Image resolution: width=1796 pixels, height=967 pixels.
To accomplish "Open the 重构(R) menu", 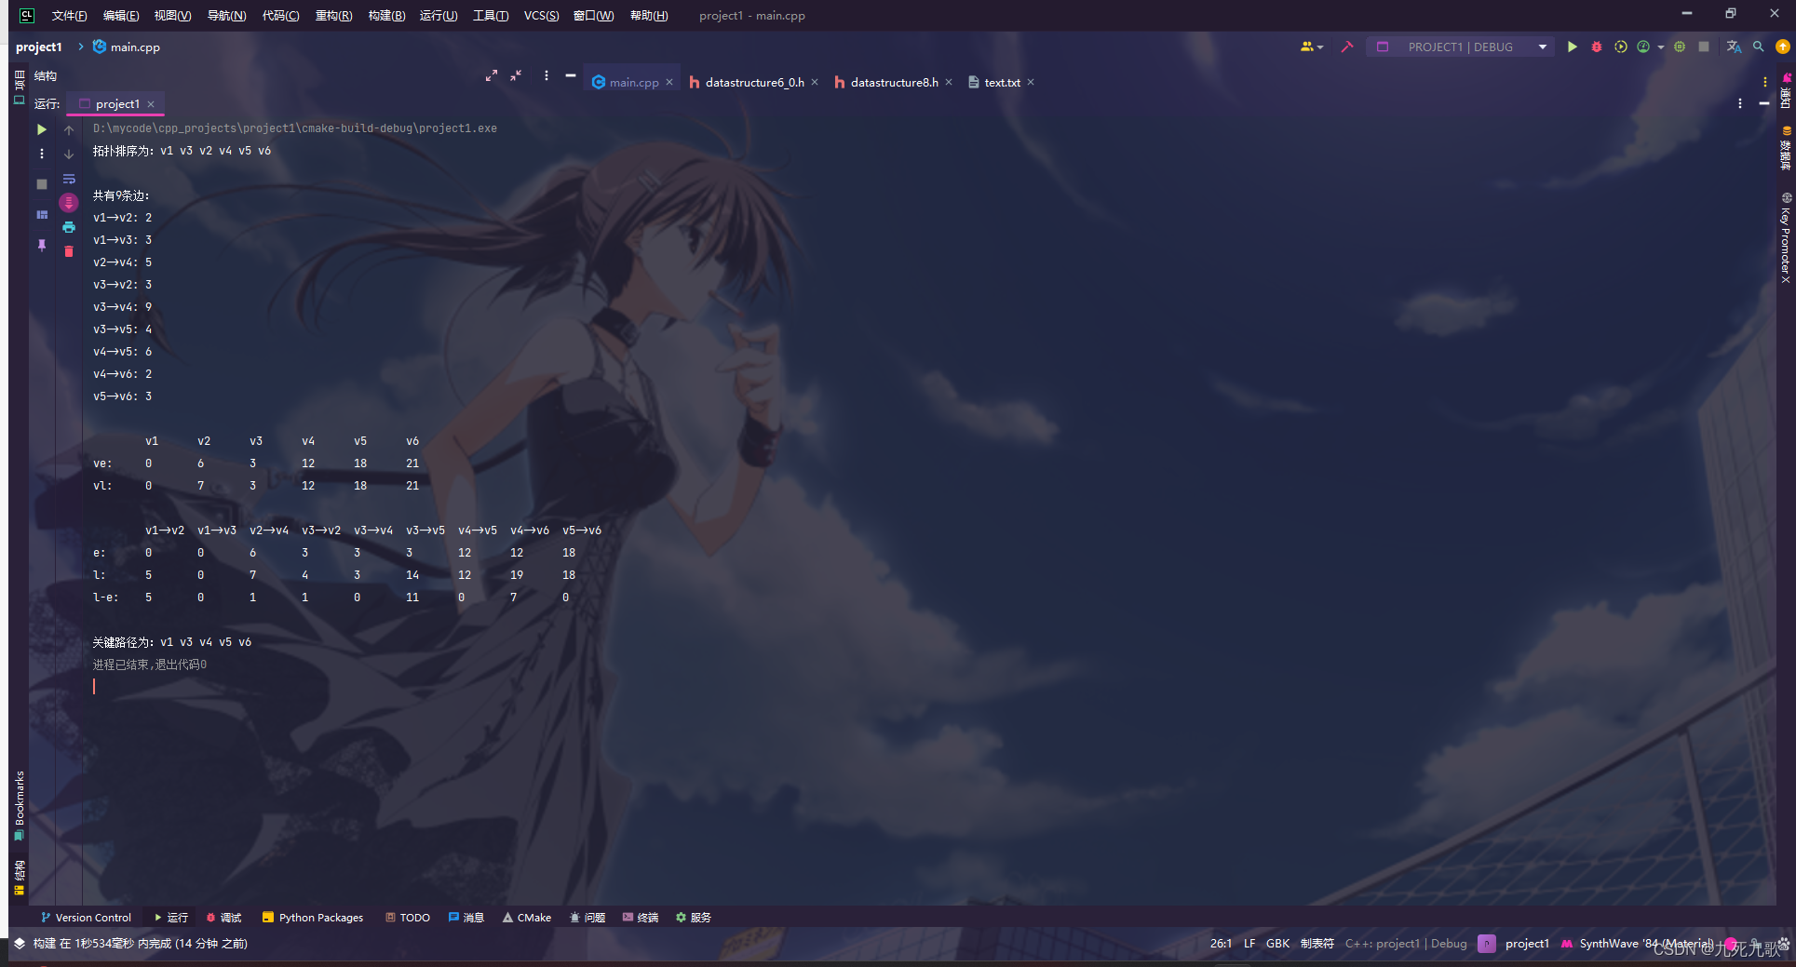I will (333, 15).
